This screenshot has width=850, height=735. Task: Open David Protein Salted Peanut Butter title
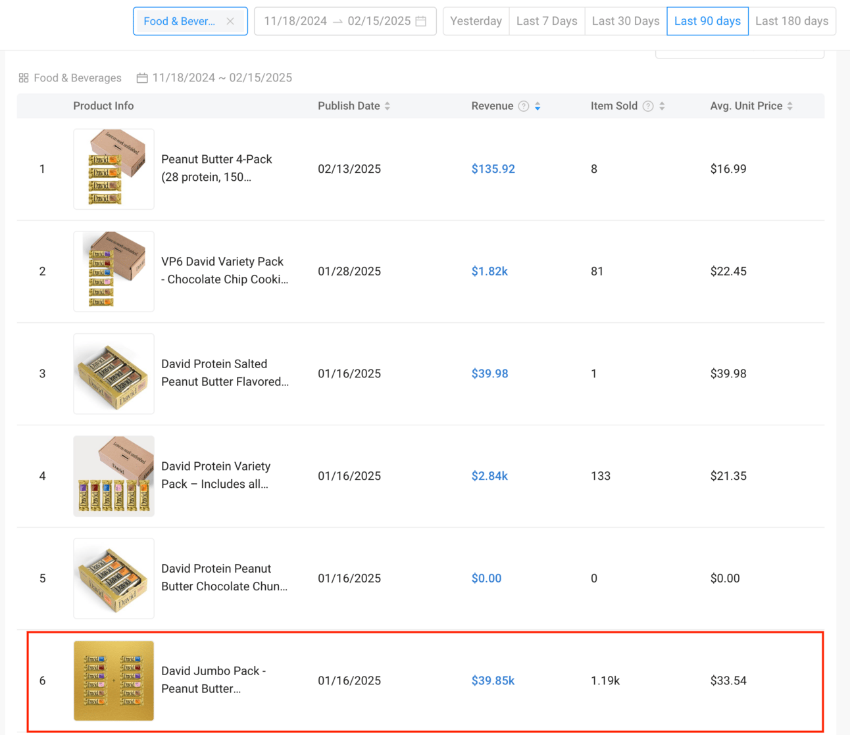click(x=225, y=373)
